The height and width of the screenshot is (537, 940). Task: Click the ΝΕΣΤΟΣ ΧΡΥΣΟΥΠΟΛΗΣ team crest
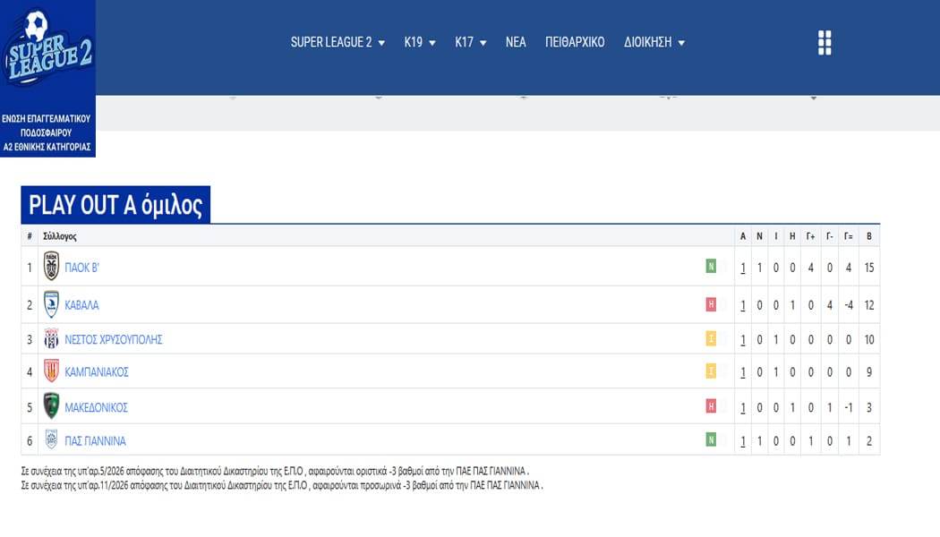(x=52, y=339)
